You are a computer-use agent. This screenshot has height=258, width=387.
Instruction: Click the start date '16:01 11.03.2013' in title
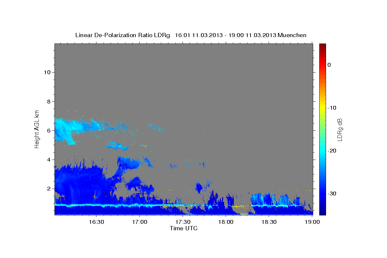pyautogui.click(x=198, y=35)
